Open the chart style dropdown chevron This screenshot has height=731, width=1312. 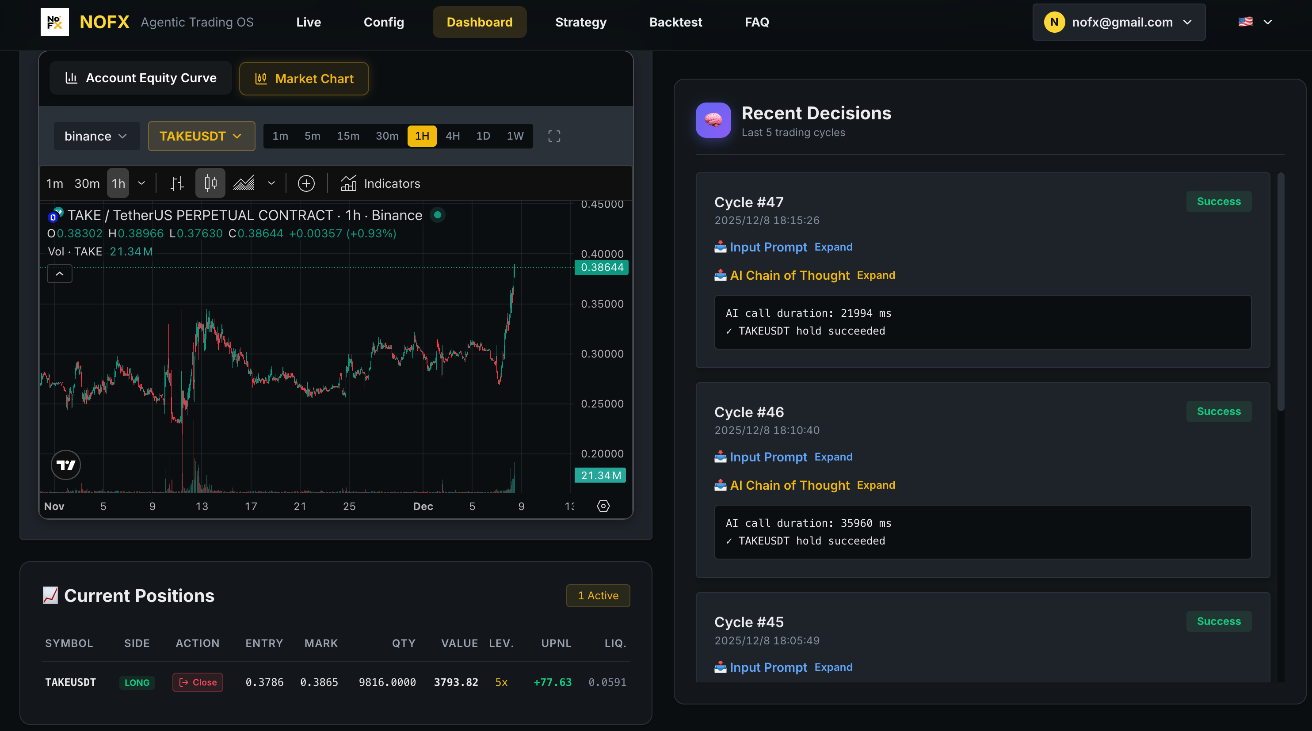(271, 183)
